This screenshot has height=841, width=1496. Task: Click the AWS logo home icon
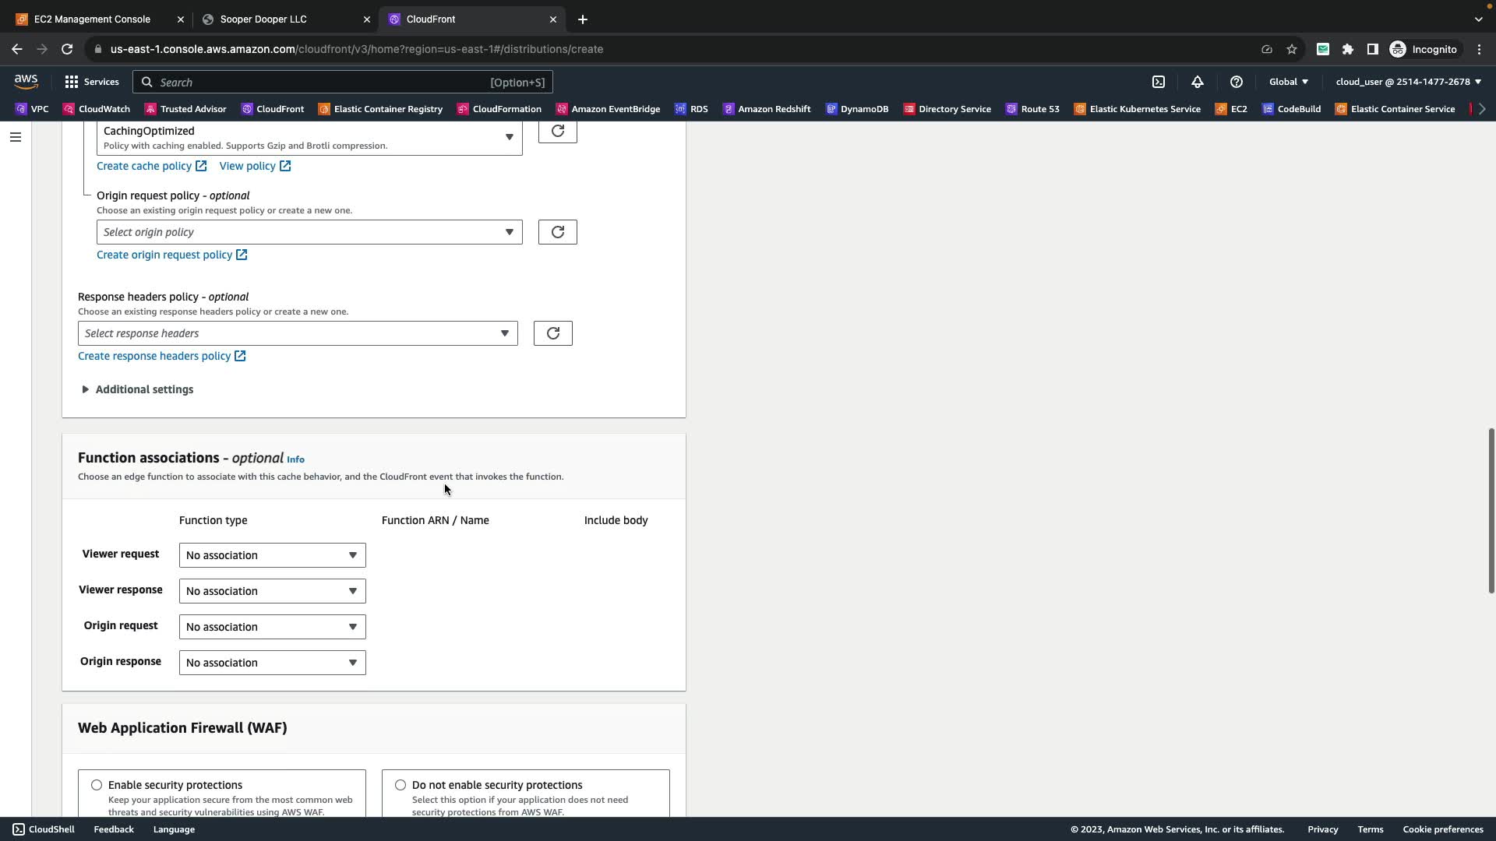(x=26, y=82)
